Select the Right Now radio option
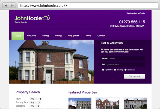 coord(103,70)
